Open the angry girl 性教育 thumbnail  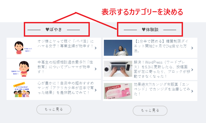click(x=22, y=69)
